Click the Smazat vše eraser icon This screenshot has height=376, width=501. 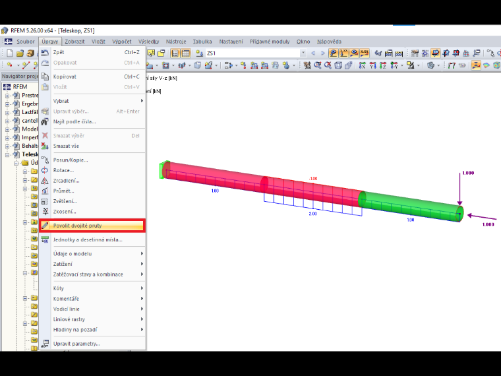pyautogui.click(x=45, y=146)
